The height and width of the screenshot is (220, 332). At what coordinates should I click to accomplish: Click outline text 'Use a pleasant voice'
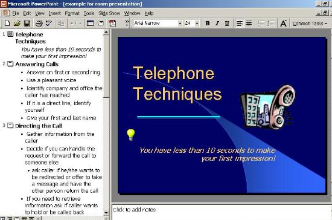tap(51, 80)
